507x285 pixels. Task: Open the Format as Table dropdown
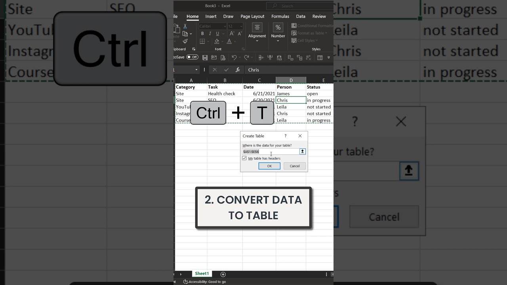pyautogui.click(x=309, y=33)
